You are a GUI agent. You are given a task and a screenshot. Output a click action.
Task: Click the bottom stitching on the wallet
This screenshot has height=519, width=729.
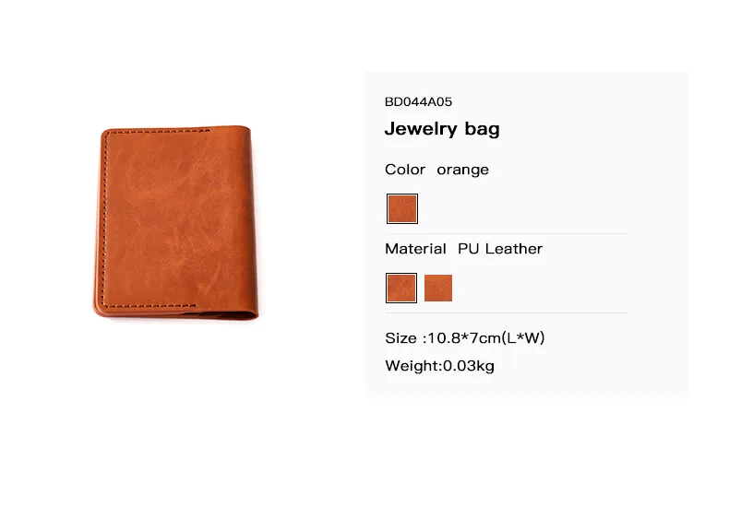click(149, 306)
